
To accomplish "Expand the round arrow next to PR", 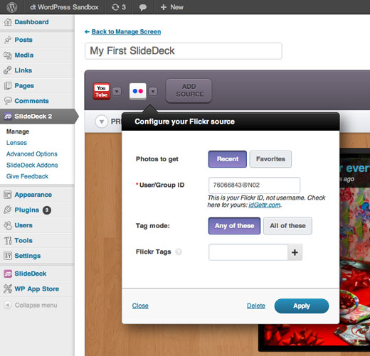I will click(x=102, y=122).
